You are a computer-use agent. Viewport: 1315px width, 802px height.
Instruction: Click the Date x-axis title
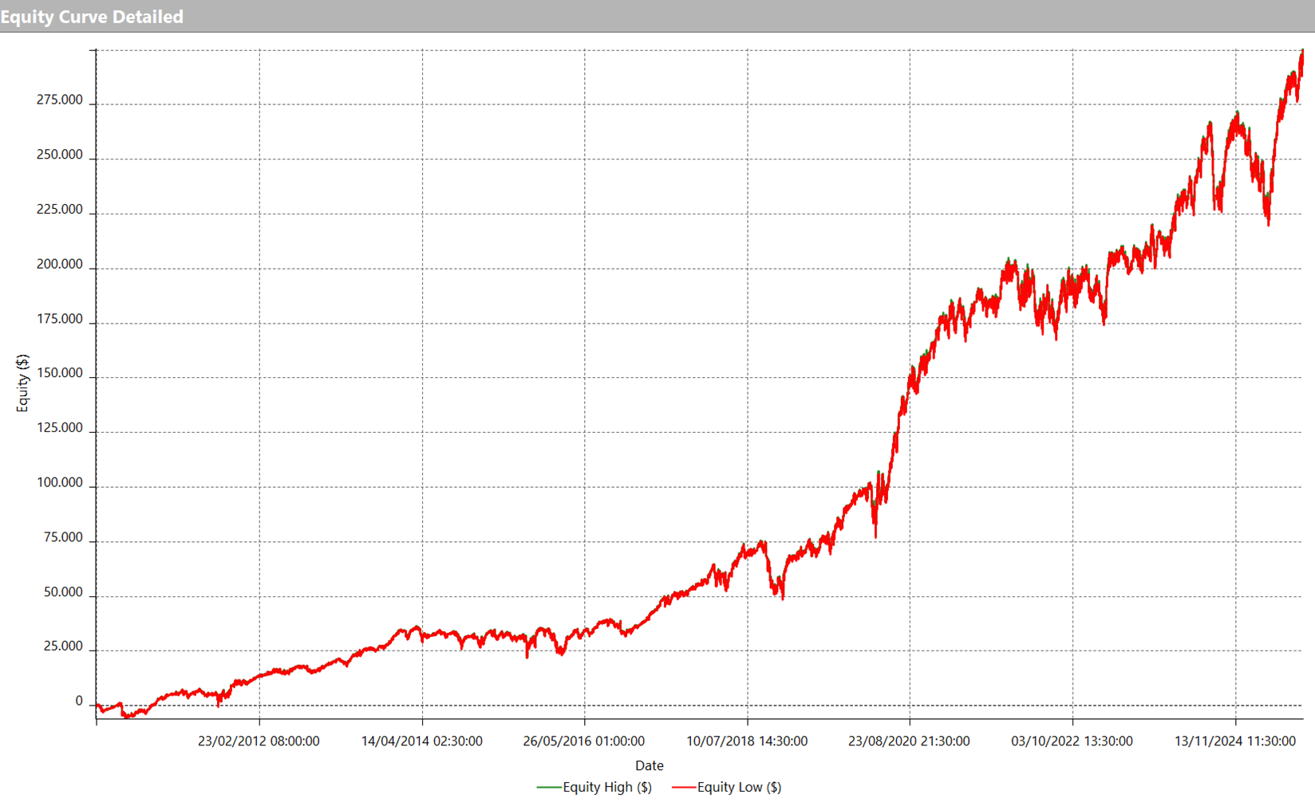click(649, 765)
